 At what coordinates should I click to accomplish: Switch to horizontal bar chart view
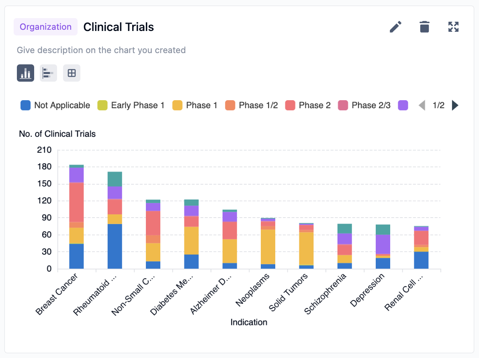pyautogui.click(x=48, y=73)
